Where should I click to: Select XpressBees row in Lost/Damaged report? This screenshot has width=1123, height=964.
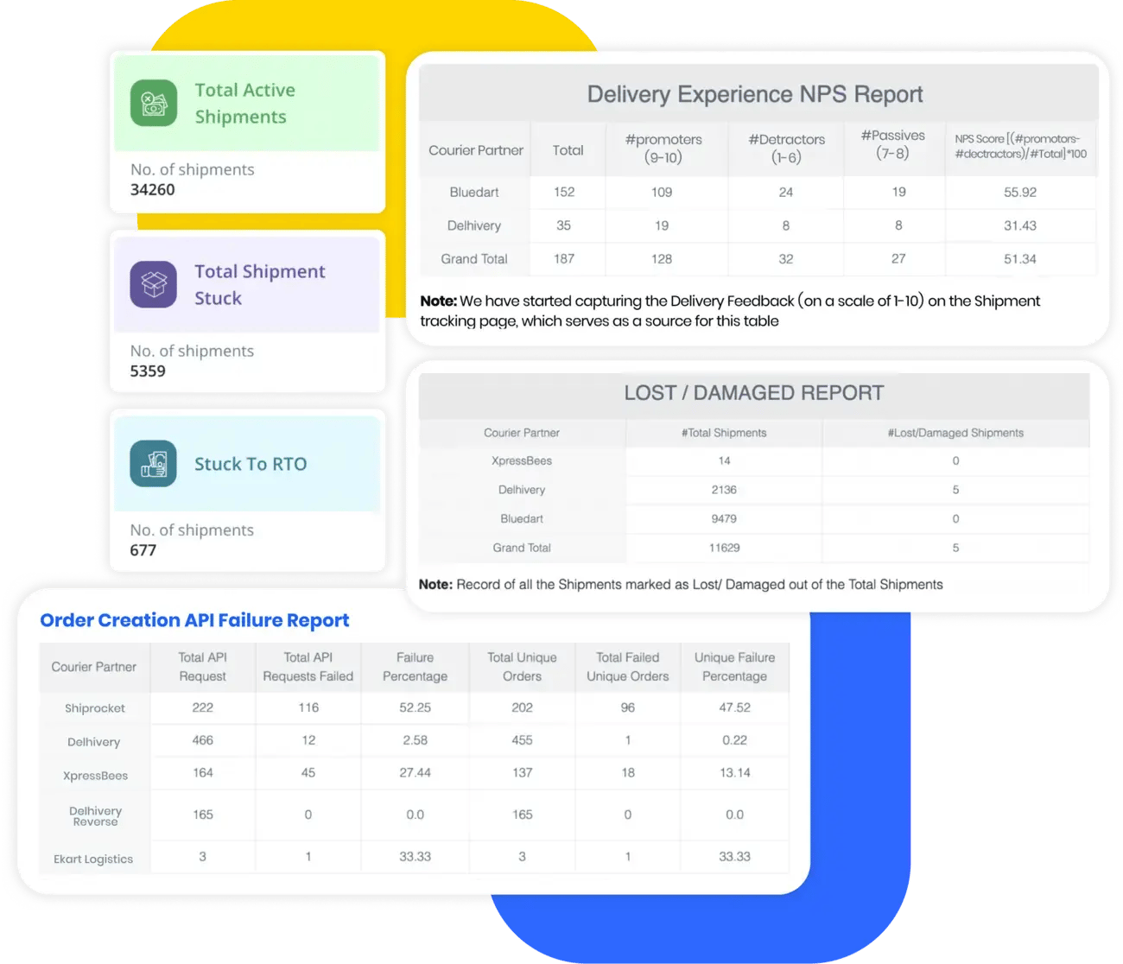click(x=754, y=460)
